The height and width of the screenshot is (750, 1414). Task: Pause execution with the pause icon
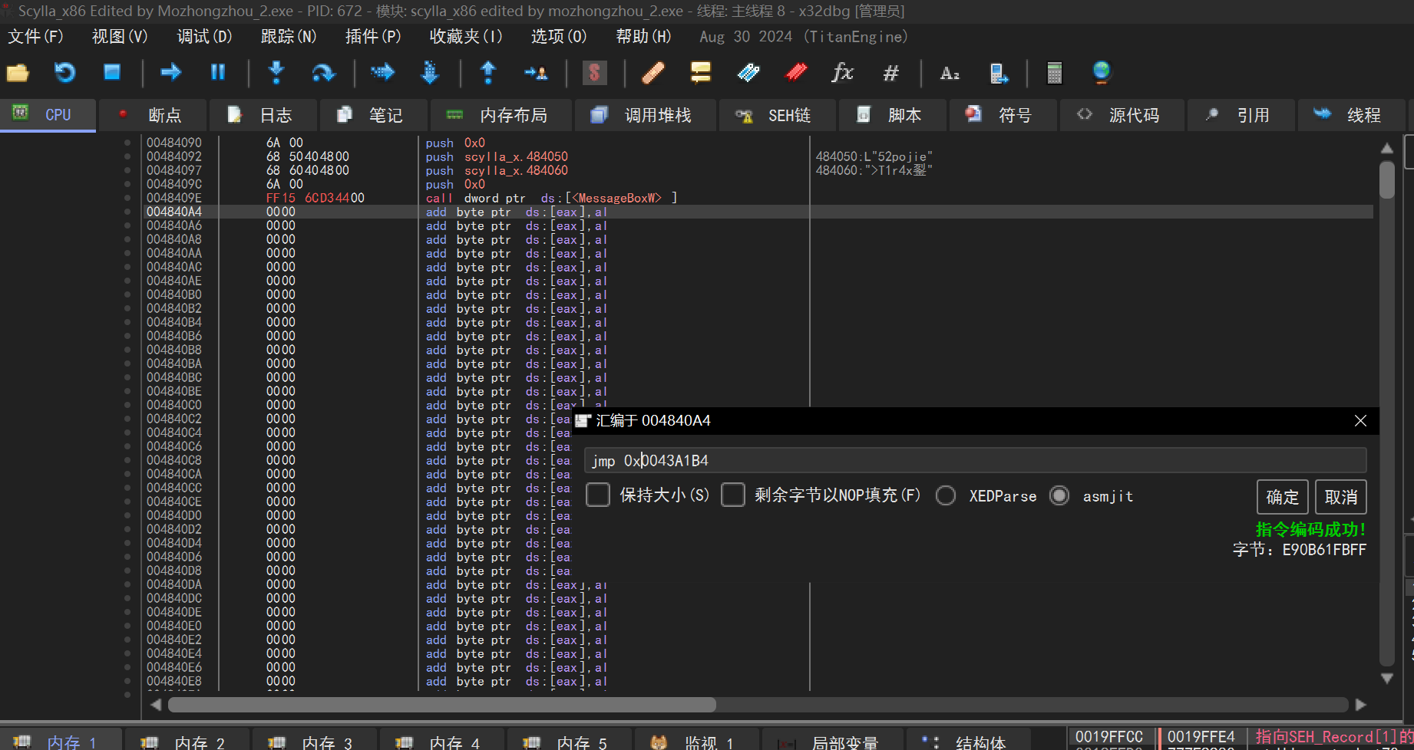coord(218,72)
